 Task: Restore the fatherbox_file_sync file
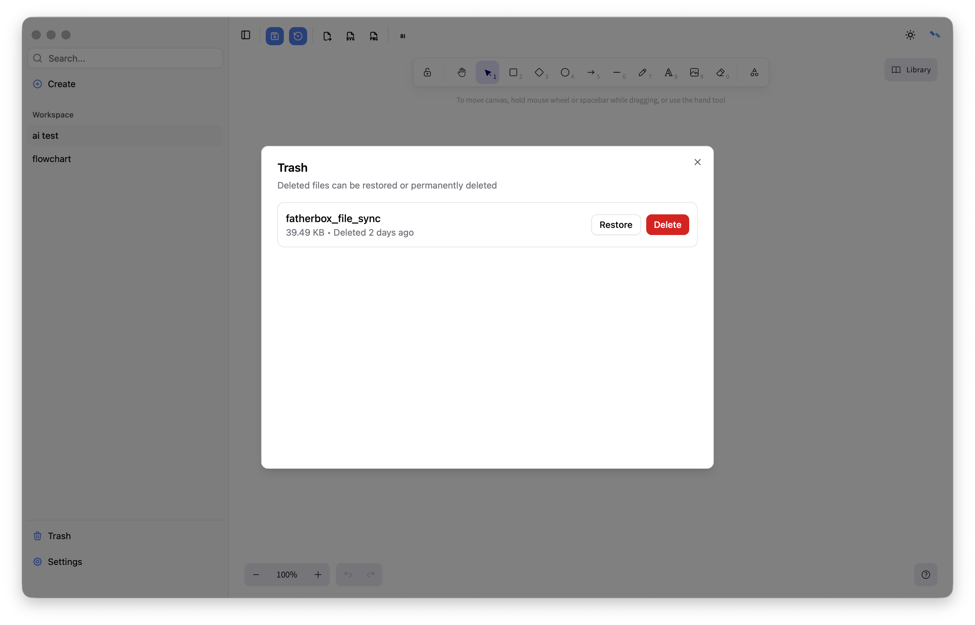[x=616, y=225]
